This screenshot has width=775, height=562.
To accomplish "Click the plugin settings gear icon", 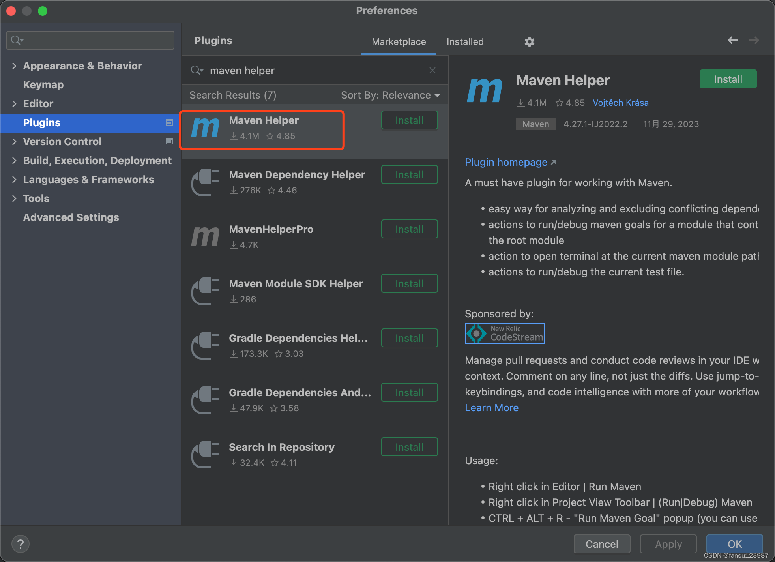I will pos(530,41).
